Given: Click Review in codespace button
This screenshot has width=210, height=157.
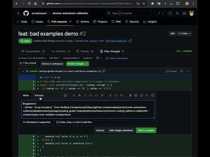Looking at the screenshot, I should (52, 64).
